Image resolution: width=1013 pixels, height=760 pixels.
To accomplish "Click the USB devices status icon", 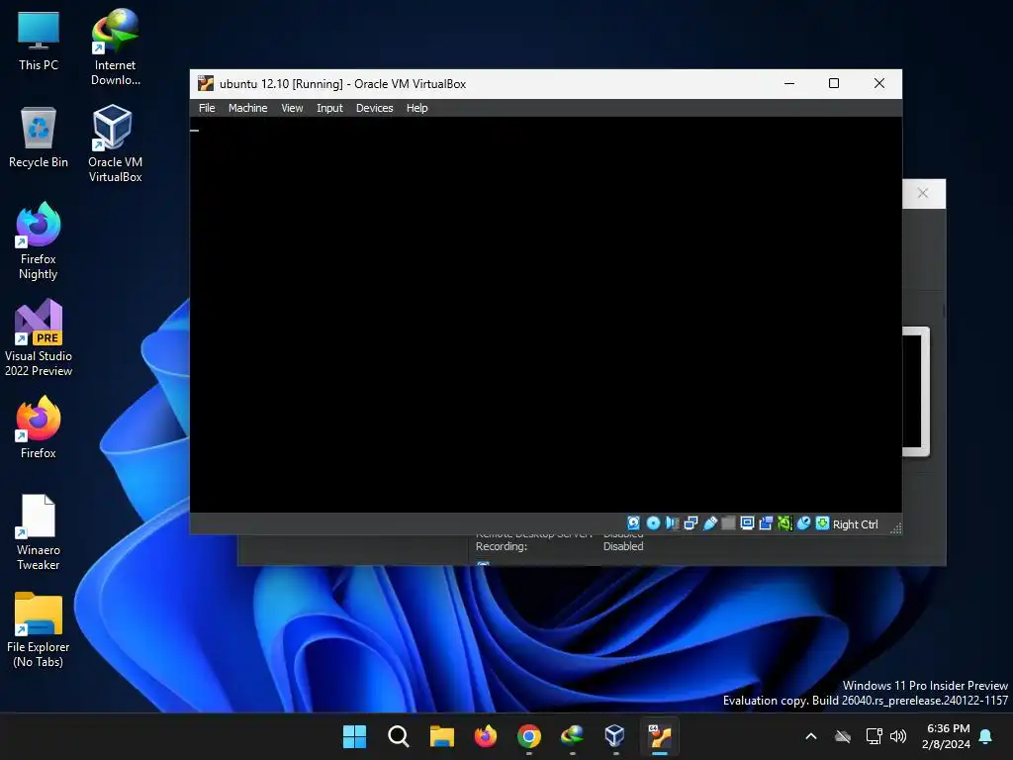I will (709, 522).
